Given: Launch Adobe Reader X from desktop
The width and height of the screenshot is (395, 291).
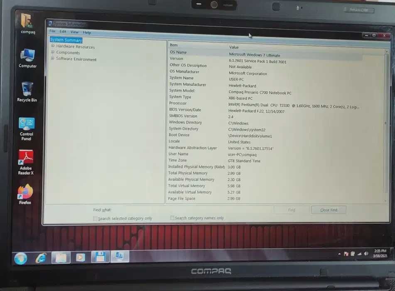Looking at the screenshot, I should (26, 163).
